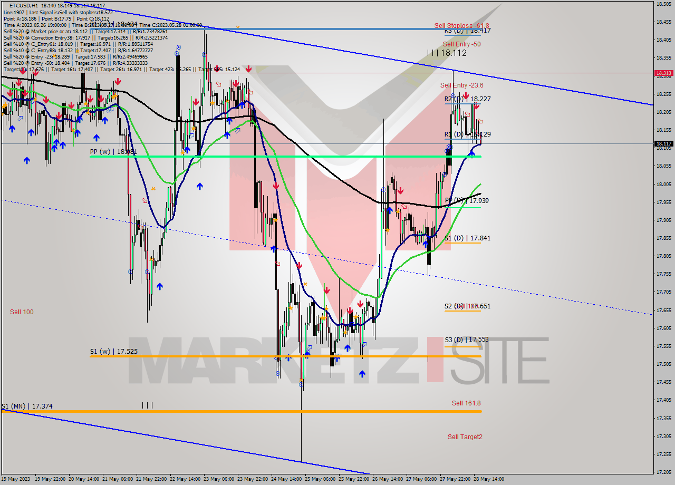Select the '26 May 14:00' time label
Viewport: 675px width, 485px height.
click(x=388, y=479)
